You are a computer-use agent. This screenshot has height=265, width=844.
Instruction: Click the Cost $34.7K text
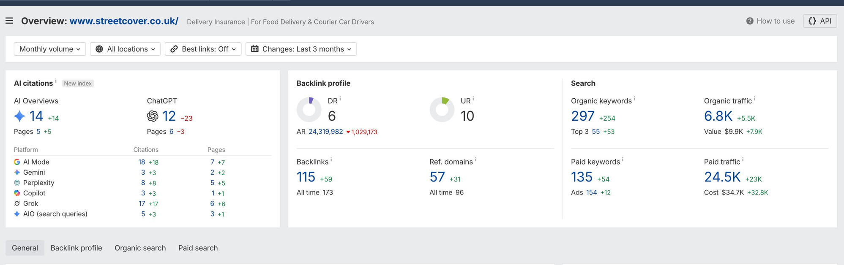724,192
